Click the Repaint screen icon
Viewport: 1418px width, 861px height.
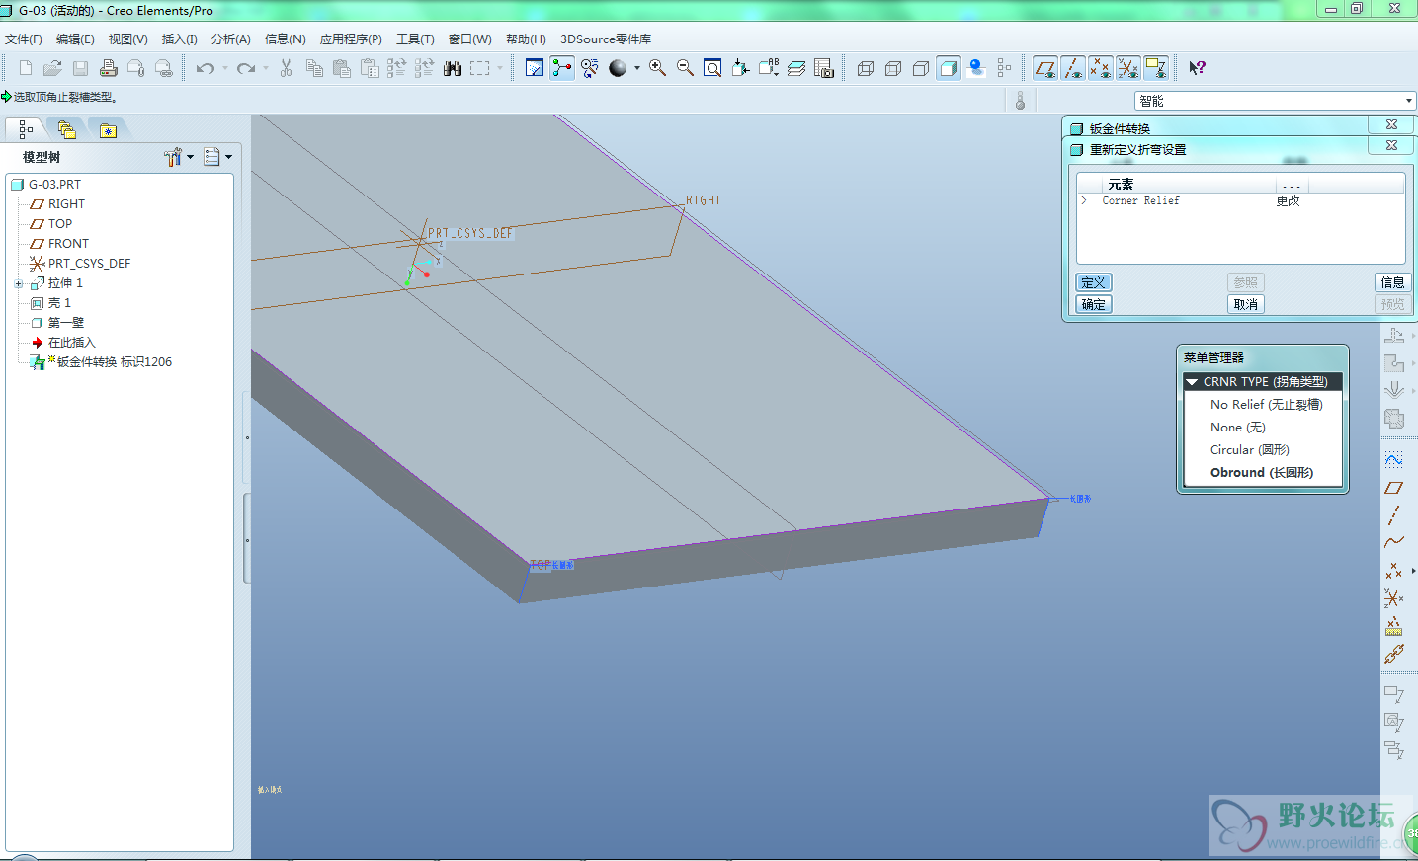pyautogui.click(x=535, y=68)
